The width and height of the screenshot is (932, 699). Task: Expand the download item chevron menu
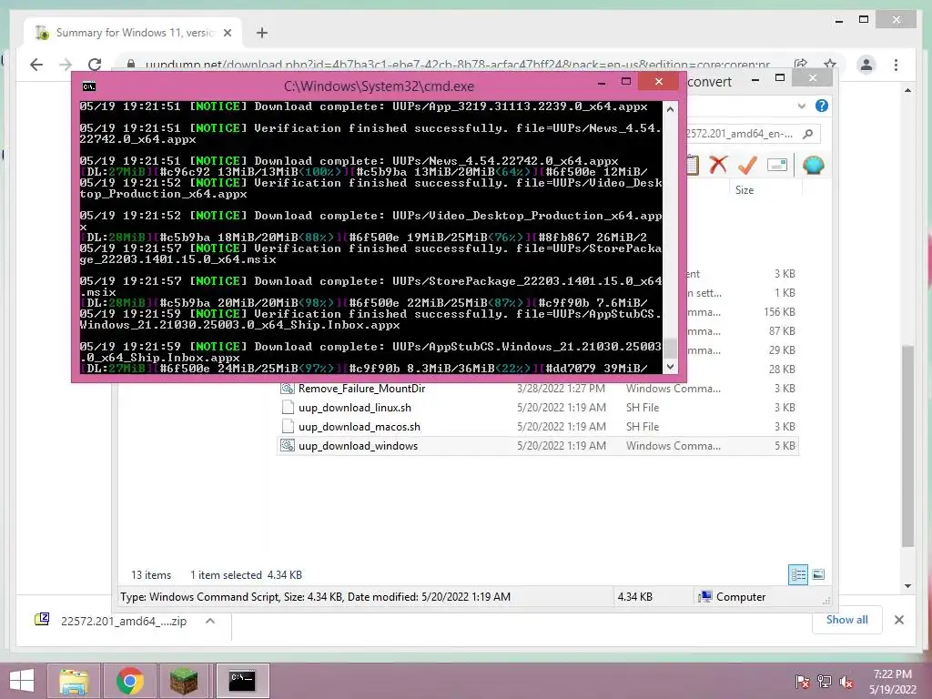(x=210, y=621)
